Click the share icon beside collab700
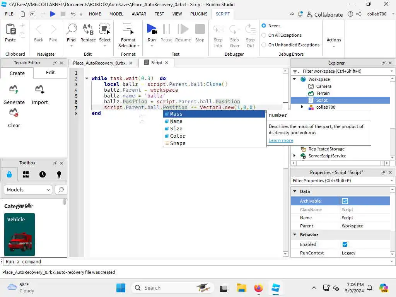396x297 pixels. (x=358, y=14)
